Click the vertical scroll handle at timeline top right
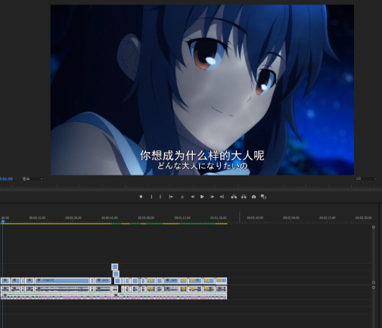The image size is (382, 328). click(374, 227)
